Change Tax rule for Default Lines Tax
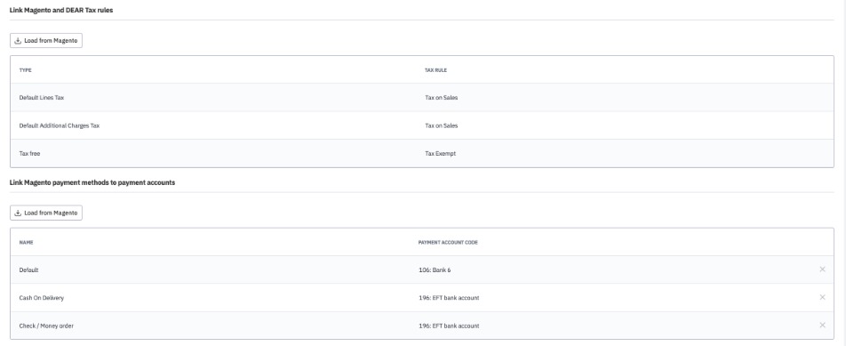Viewport: 846px width, 346px height. 441,98
